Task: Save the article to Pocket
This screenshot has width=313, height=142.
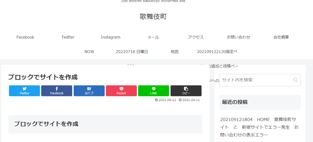Action: [x=121, y=91]
